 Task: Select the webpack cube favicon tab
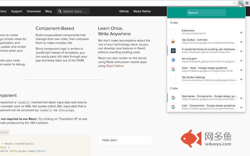click(173, 60)
